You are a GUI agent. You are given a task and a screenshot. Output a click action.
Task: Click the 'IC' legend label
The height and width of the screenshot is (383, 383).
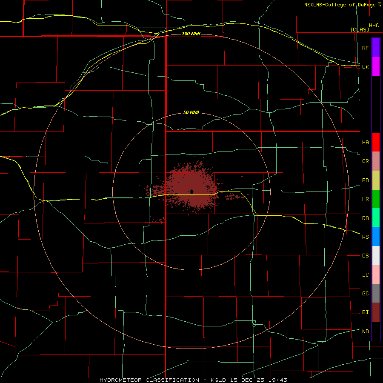(x=366, y=275)
